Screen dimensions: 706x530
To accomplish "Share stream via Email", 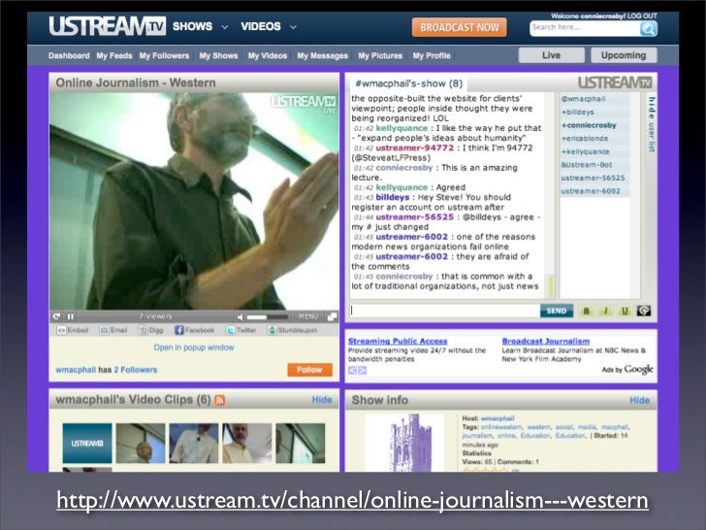I will pos(113,330).
